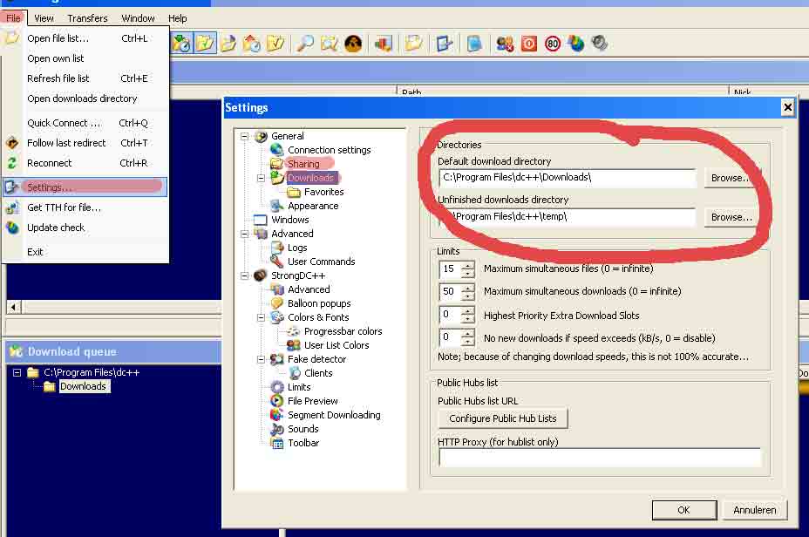The width and height of the screenshot is (809, 537).
Task: Select the Appearance settings page
Action: point(313,206)
